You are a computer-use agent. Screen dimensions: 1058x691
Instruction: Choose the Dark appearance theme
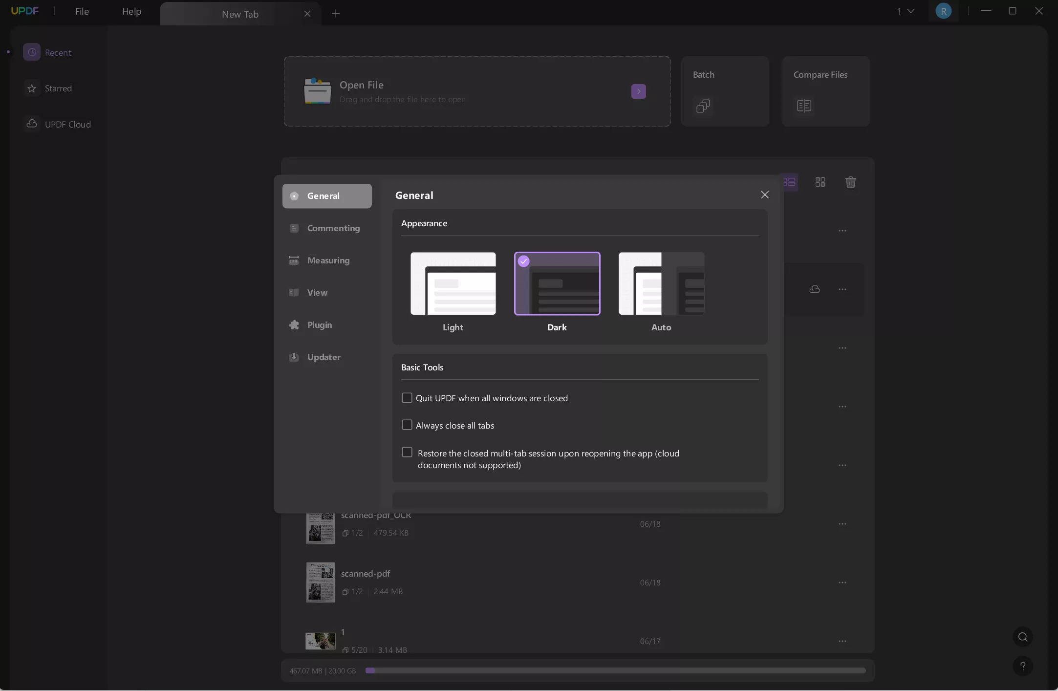[x=557, y=283]
